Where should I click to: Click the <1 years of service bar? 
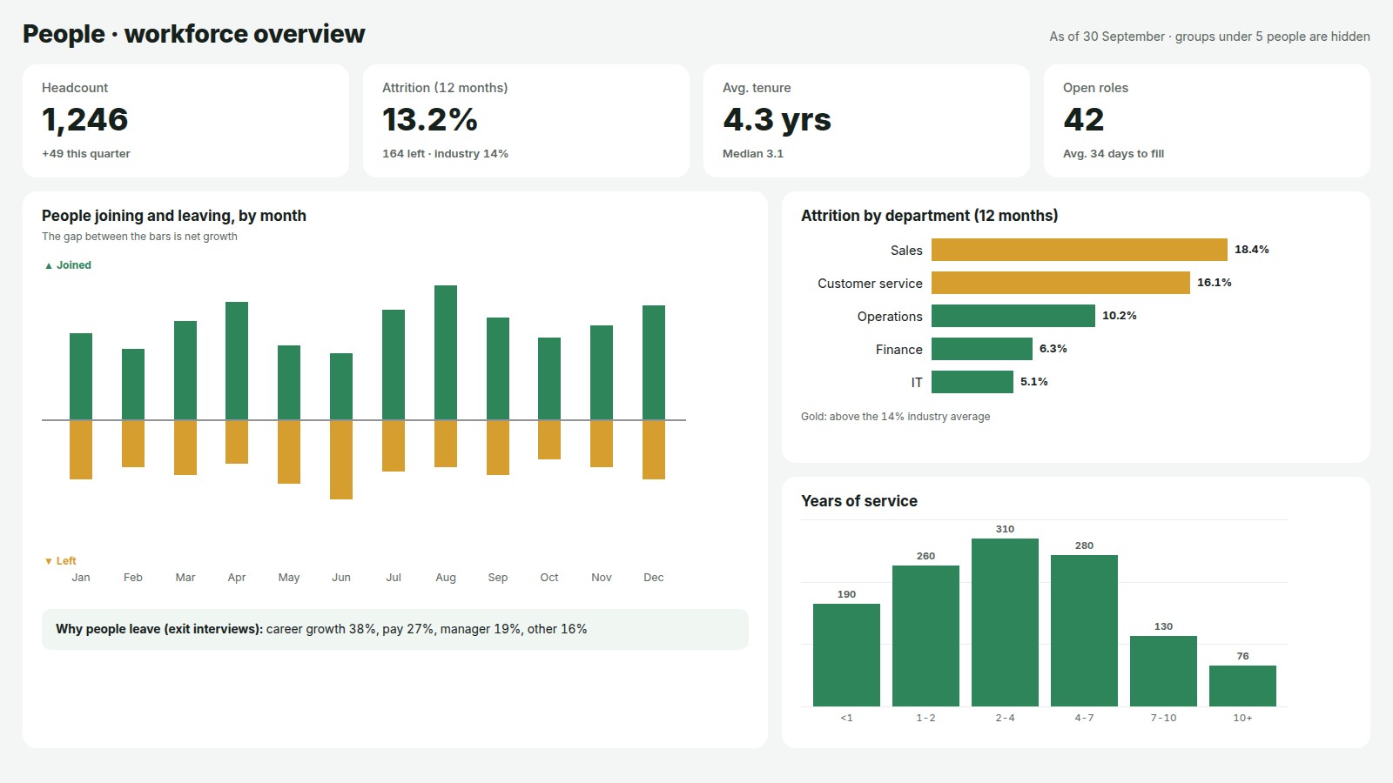point(846,655)
